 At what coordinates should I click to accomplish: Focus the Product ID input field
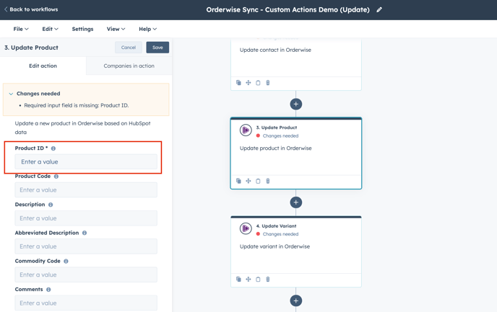[x=86, y=162]
